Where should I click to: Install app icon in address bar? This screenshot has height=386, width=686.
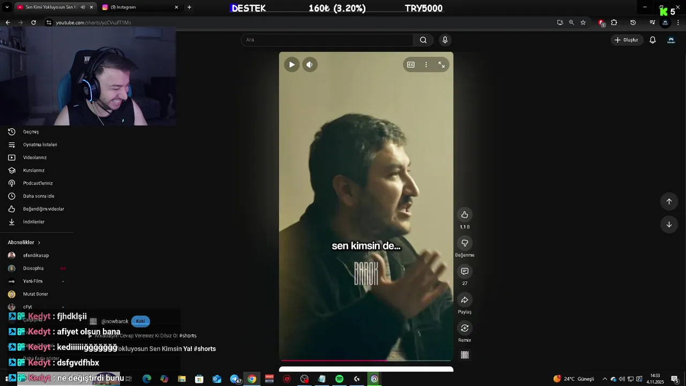[560, 23]
